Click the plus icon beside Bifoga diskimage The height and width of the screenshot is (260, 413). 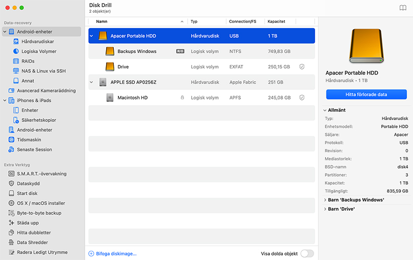point(91,254)
